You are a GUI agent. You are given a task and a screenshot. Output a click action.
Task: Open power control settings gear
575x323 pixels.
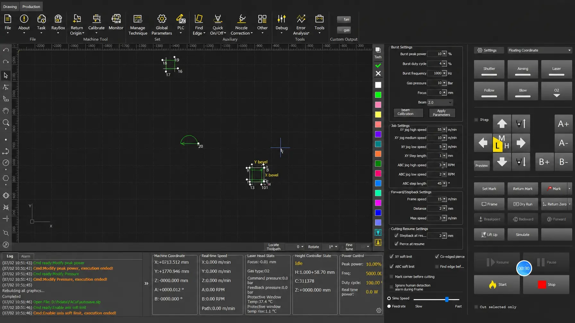click(379, 311)
